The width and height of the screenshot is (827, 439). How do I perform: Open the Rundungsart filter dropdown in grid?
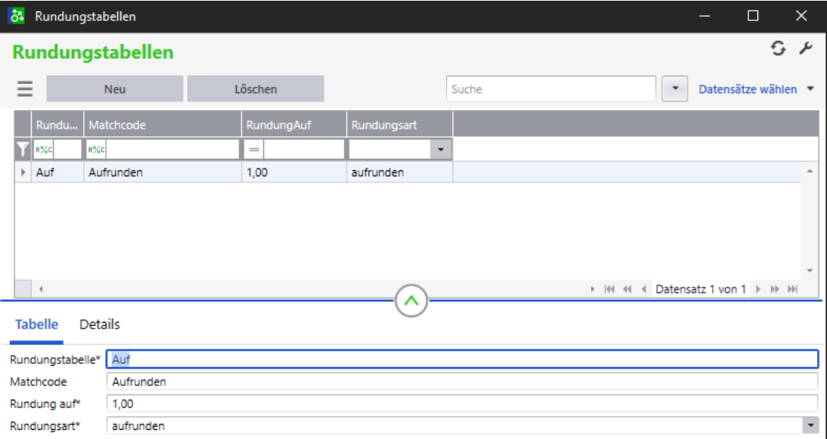pyautogui.click(x=442, y=149)
